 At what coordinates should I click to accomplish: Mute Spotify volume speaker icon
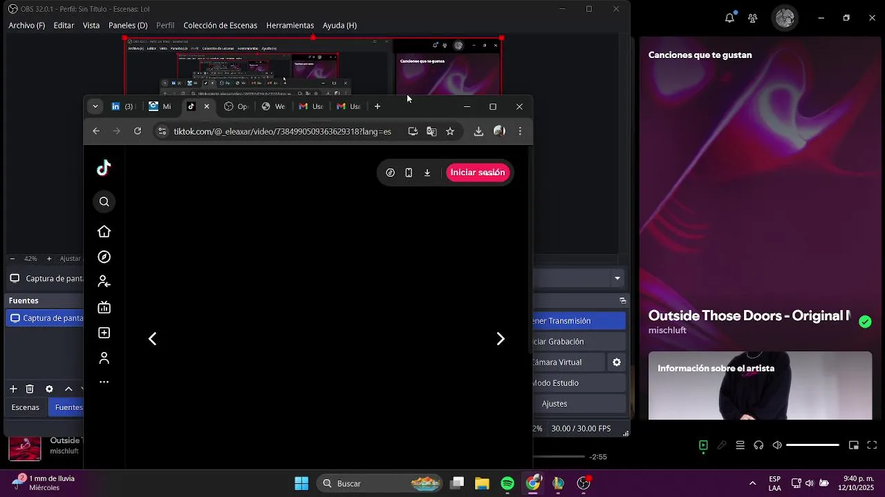click(777, 445)
